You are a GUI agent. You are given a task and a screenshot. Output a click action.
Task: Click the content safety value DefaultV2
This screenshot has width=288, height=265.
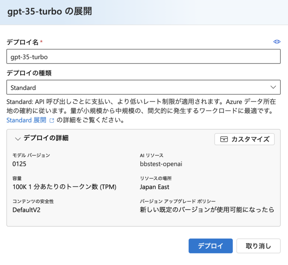coord(26,210)
